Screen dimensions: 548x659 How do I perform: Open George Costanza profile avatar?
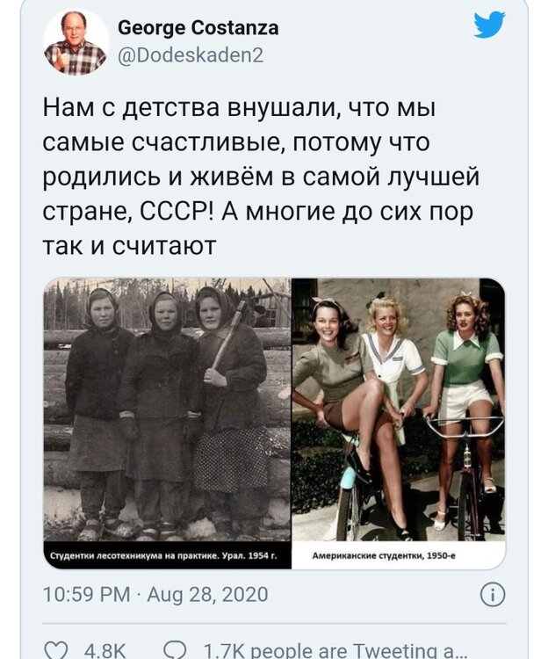tap(76, 42)
